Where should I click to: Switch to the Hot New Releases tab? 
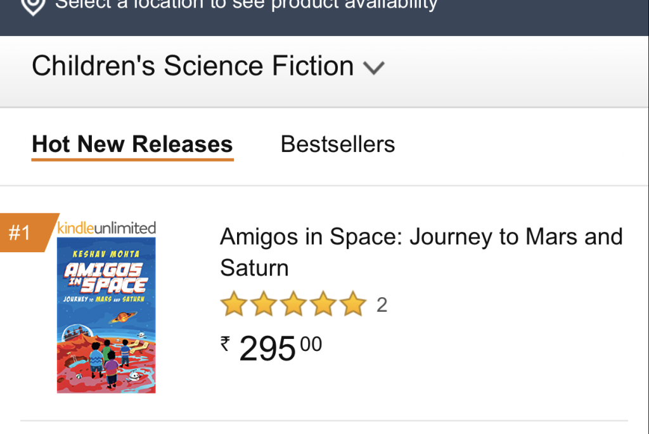tap(132, 144)
